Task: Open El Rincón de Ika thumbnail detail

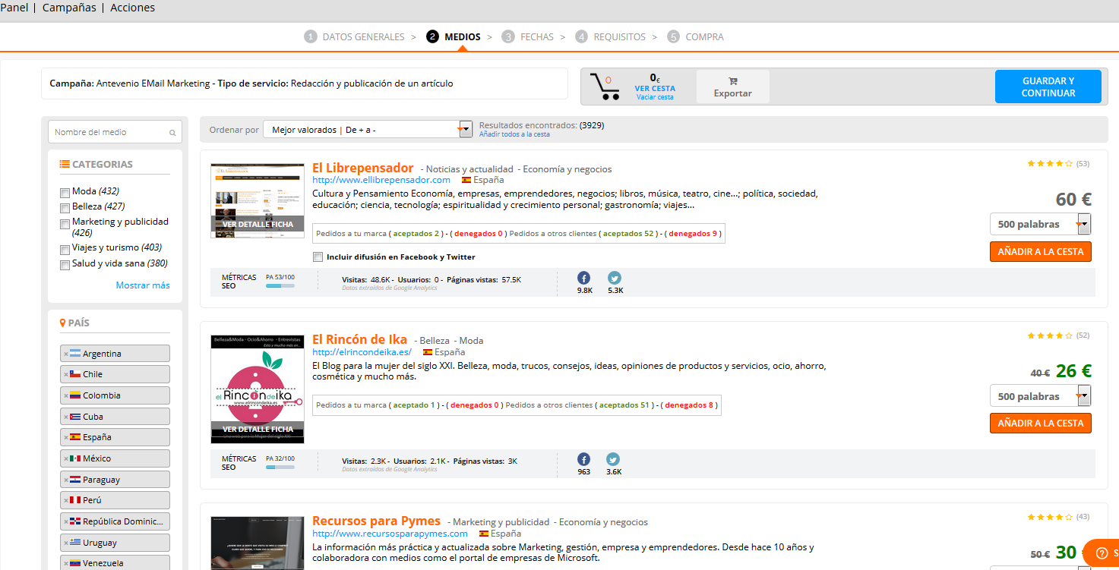Action: tap(258, 389)
